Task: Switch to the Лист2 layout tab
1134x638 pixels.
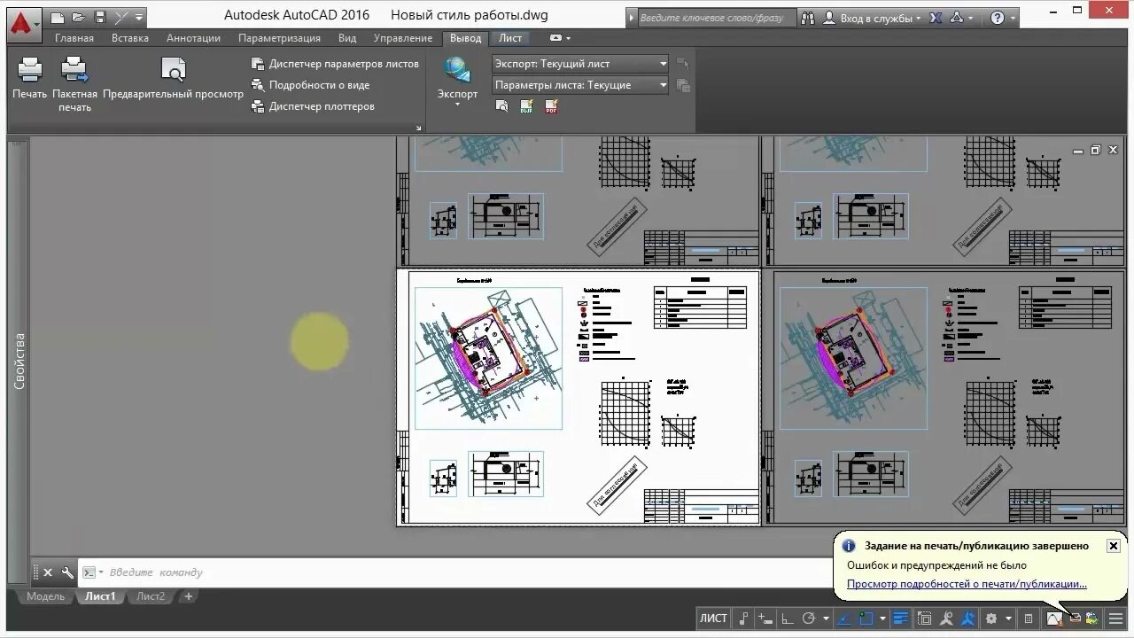Action: click(150, 596)
